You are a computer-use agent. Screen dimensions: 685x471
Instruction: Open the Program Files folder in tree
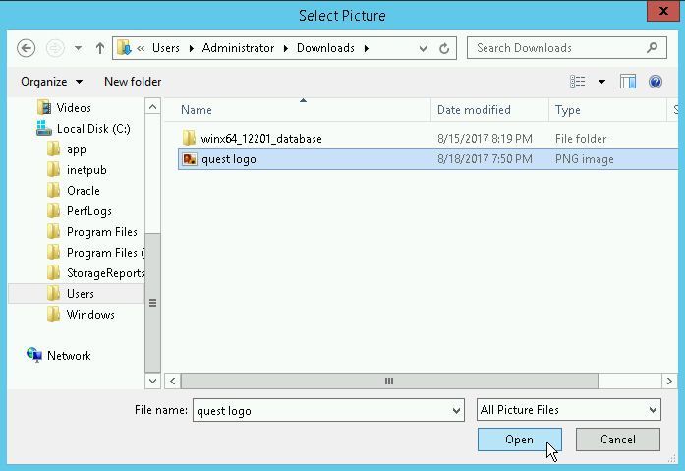[x=102, y=232]
